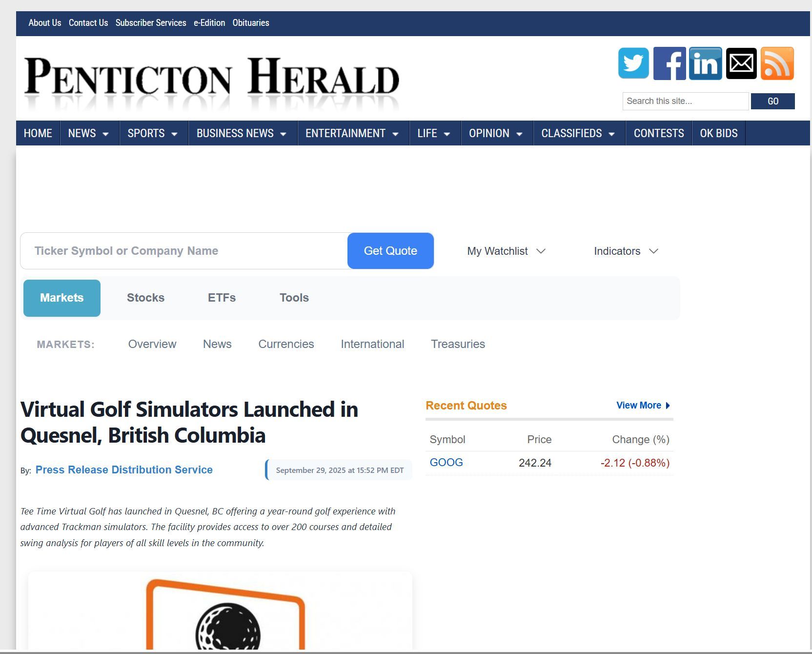This screenshot has height=654, width=812.
Task: Click the Get Quote button
Action: [x=390, y=251]
